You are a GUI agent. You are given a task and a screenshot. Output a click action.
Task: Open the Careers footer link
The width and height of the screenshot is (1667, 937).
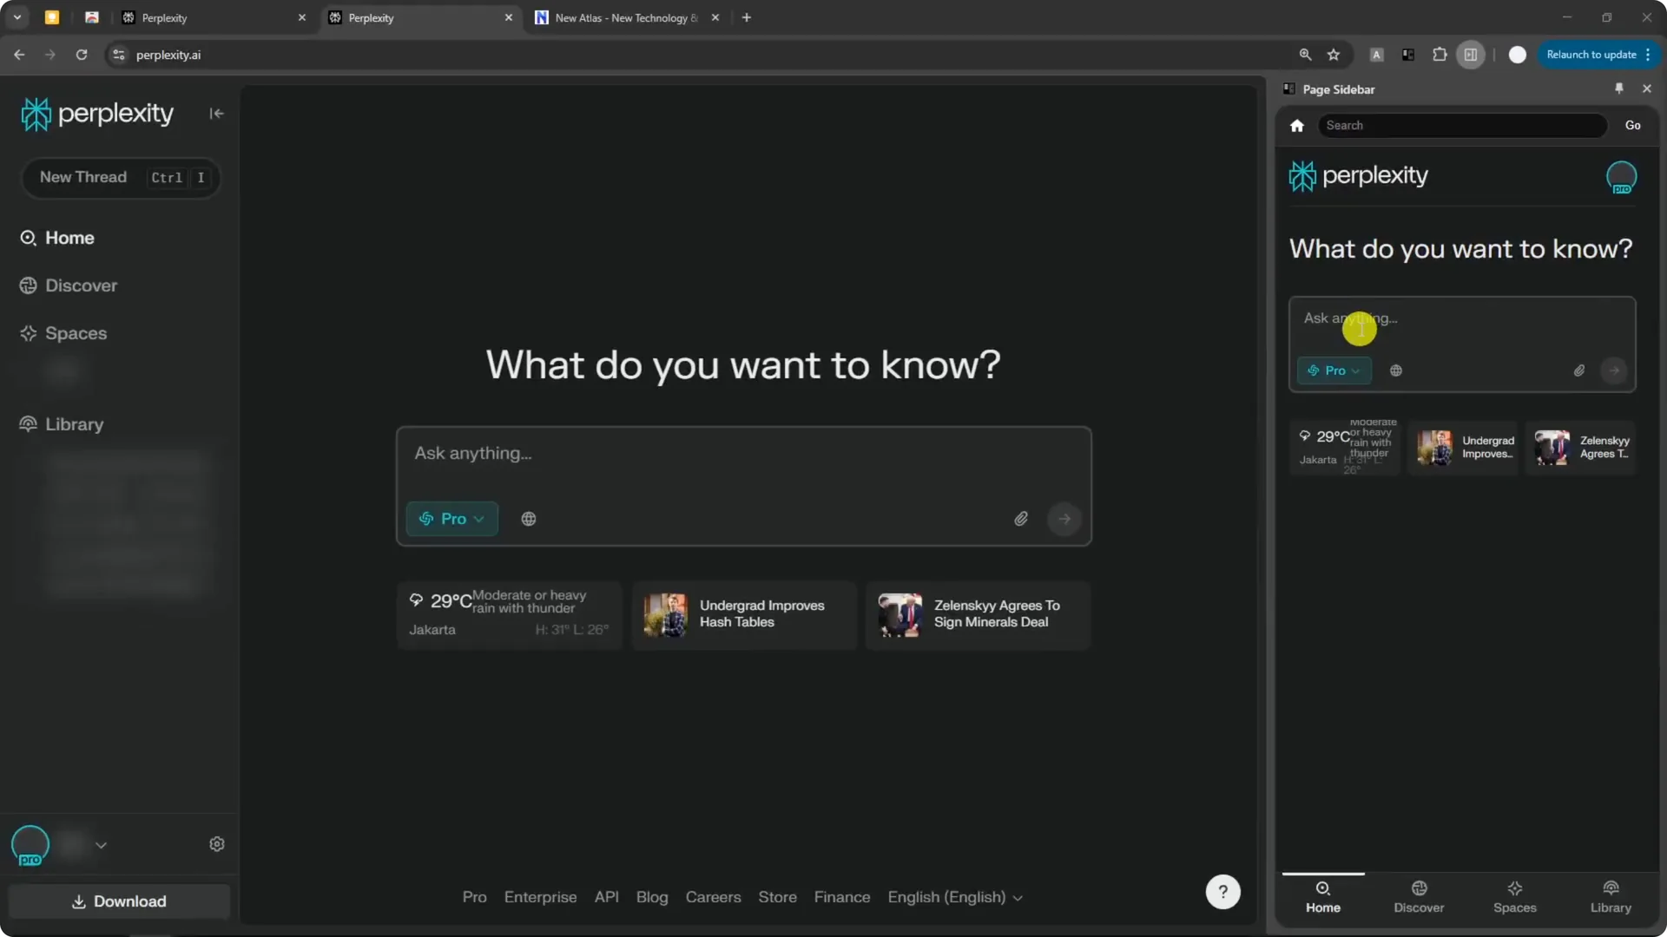[713, 897]
